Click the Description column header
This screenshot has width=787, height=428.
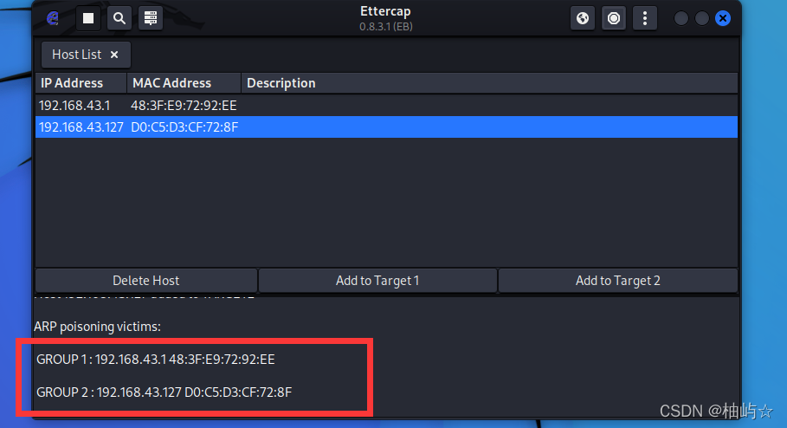click(x=489, y=83)
